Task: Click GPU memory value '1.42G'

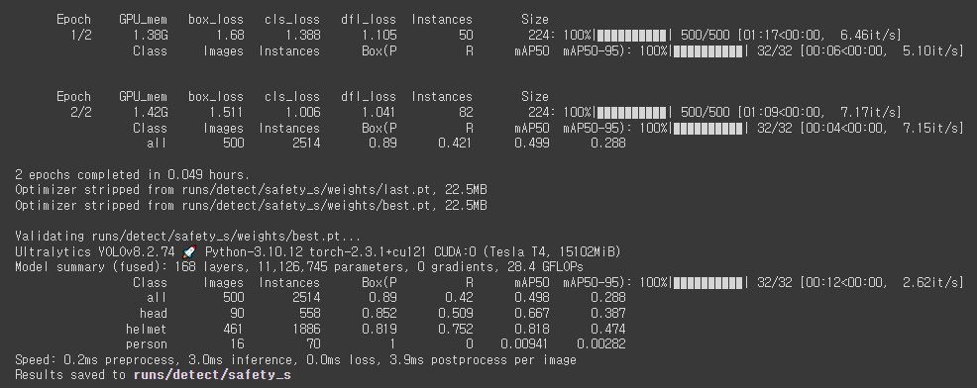Action: (x=151, y=112)
